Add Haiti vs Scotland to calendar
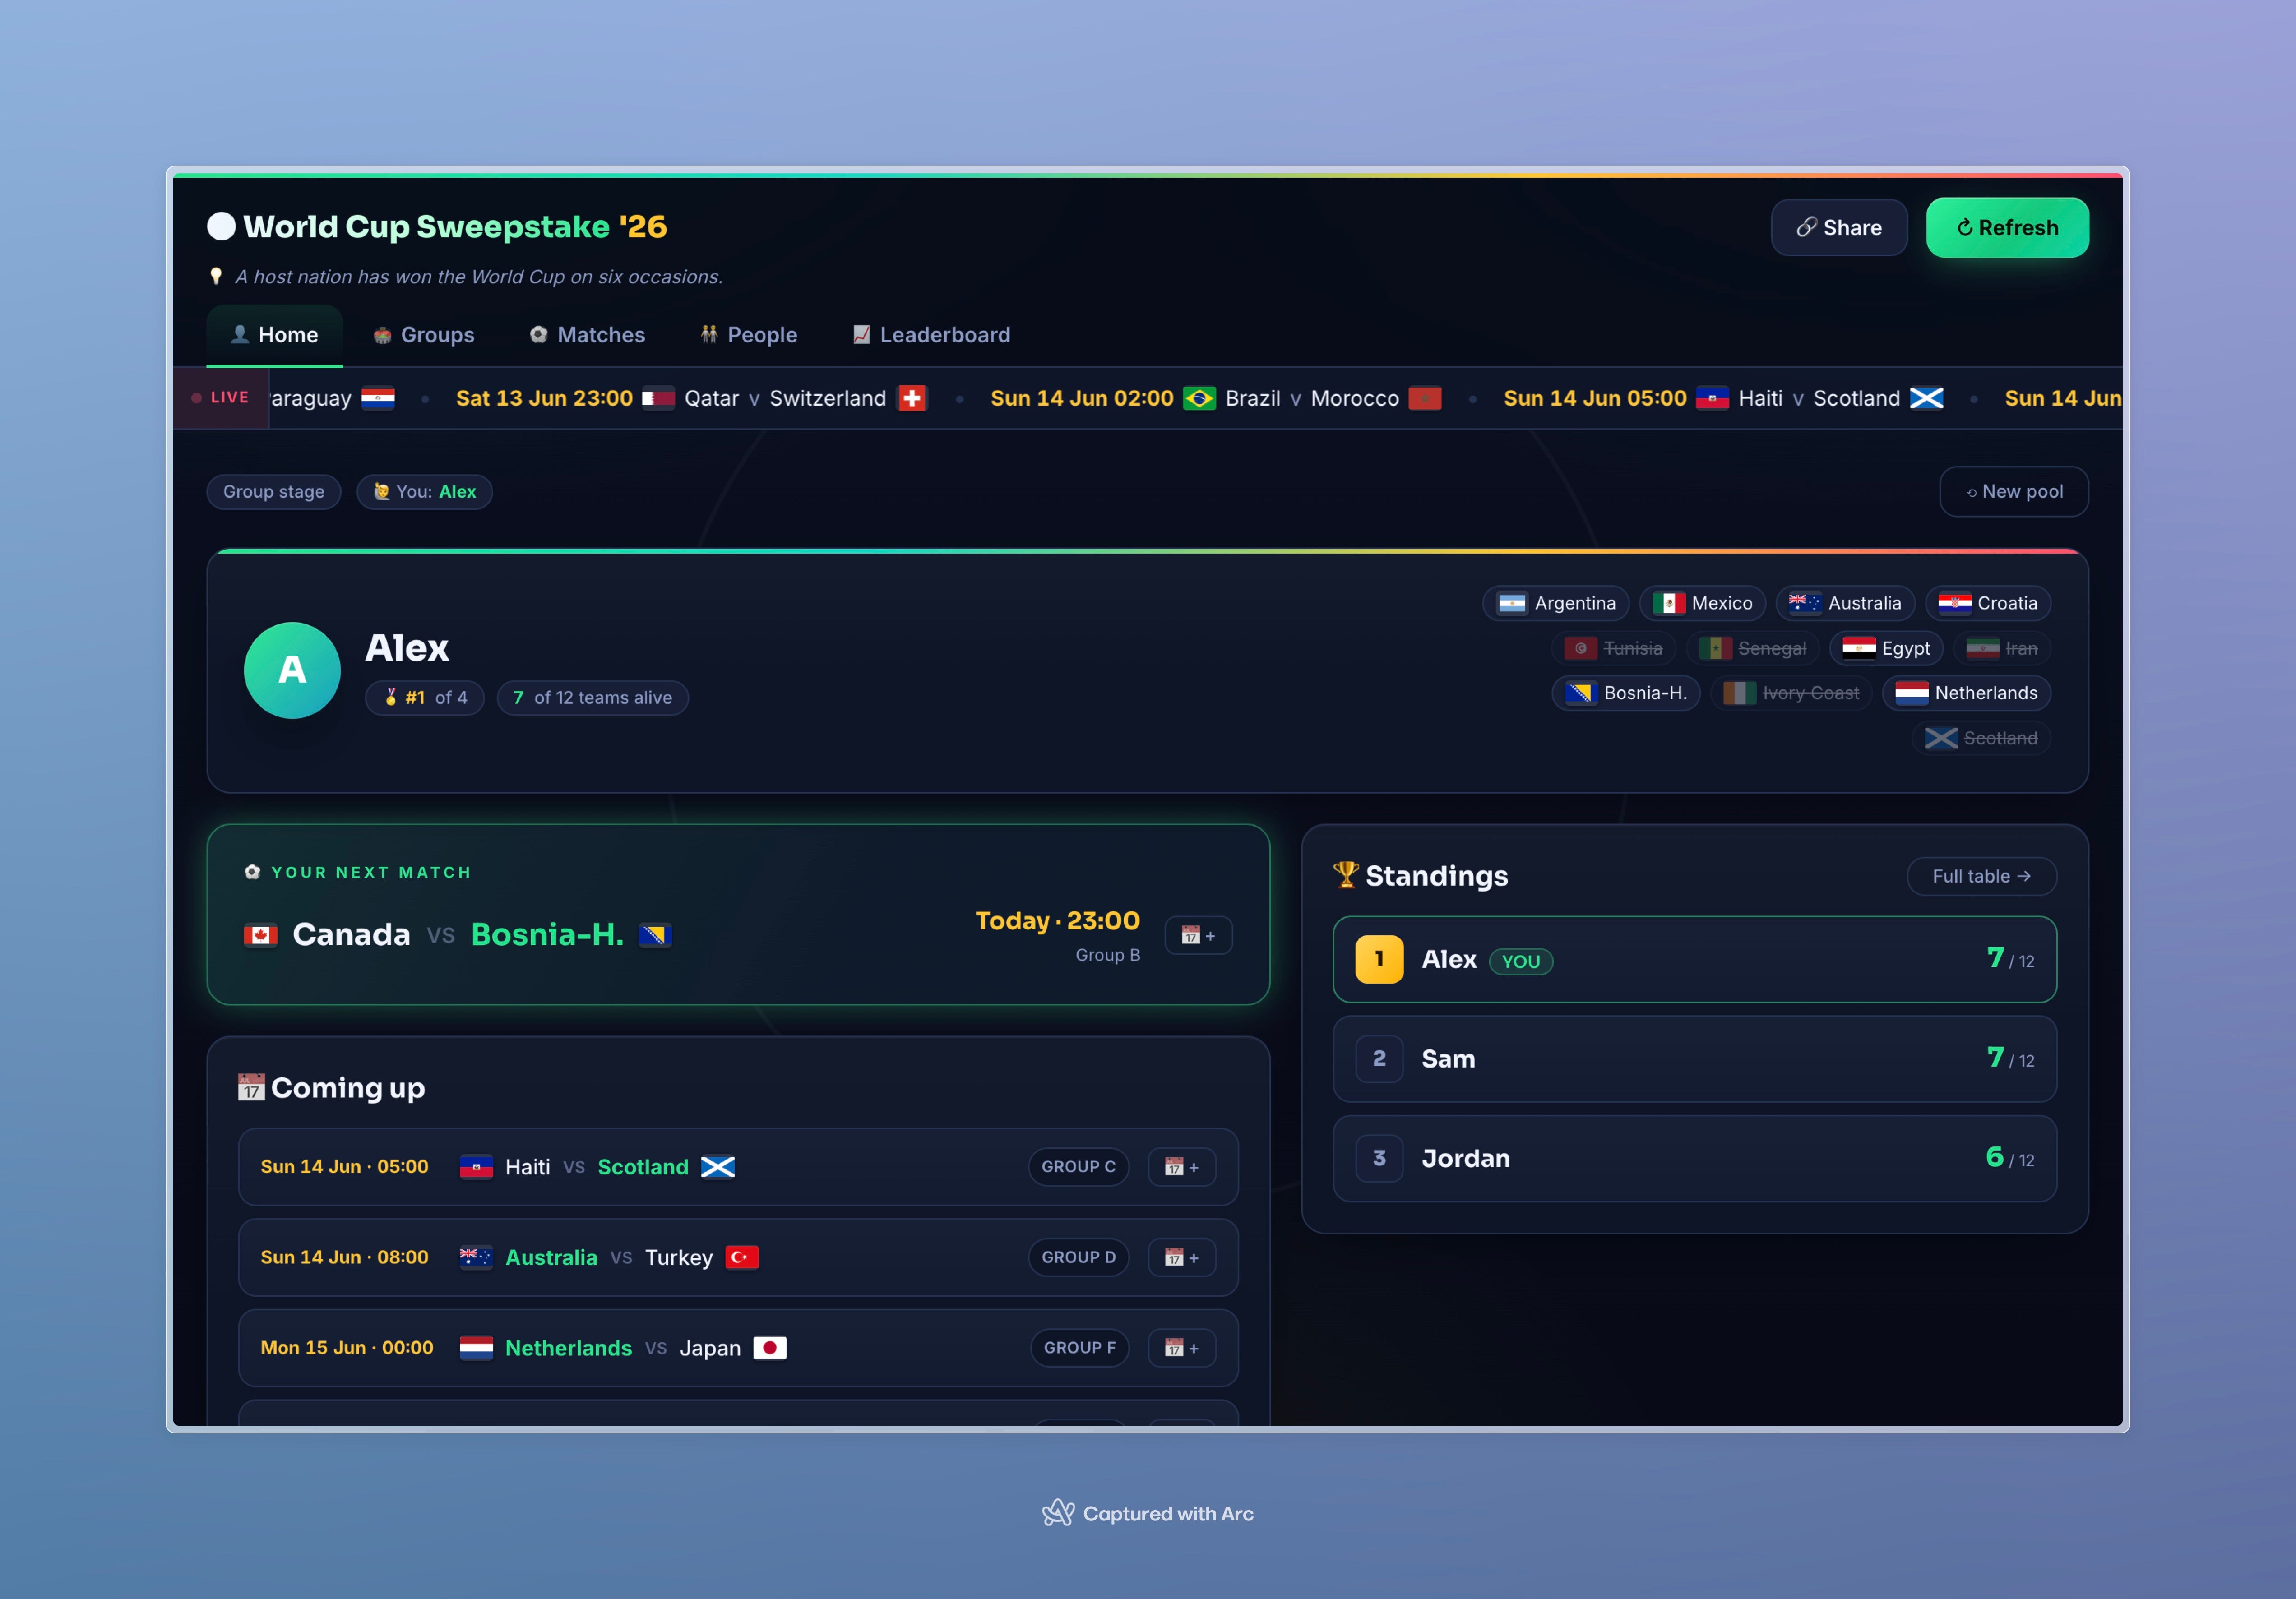Screen dimensions: 2296x1599 click(x=1182, y=1167)
